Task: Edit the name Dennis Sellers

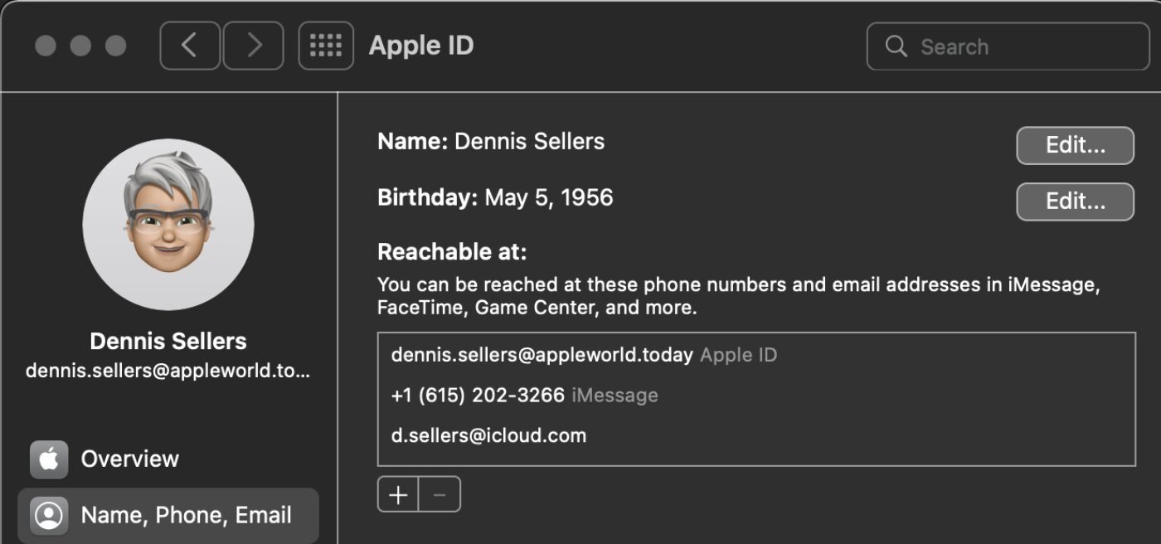Action: click(1075, 145)
